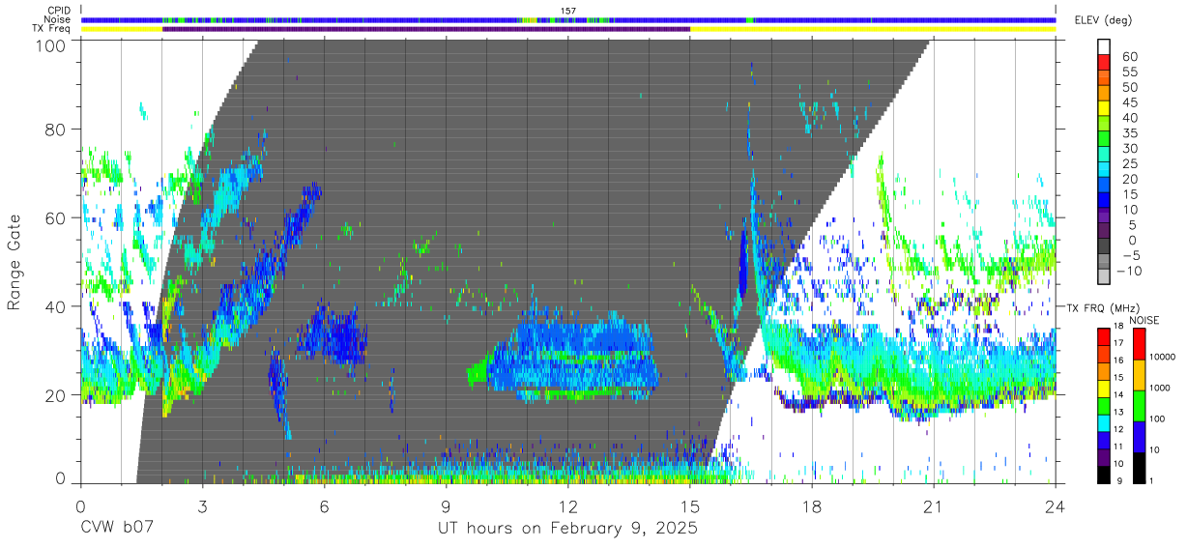Click the 21 hour tick label
This screenshot has width=1187, height=548.
(933, 506)
